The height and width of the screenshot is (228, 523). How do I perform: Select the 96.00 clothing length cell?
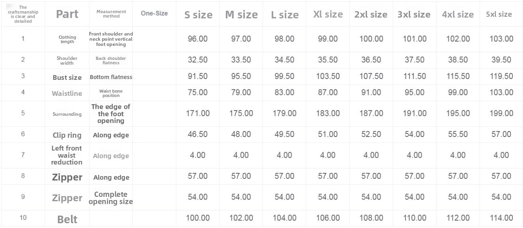[x=198, y=39]
